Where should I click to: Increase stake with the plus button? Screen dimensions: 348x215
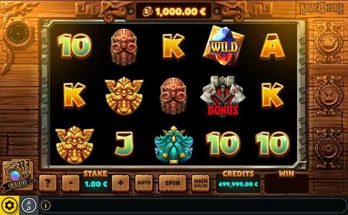tap(120, 183)
